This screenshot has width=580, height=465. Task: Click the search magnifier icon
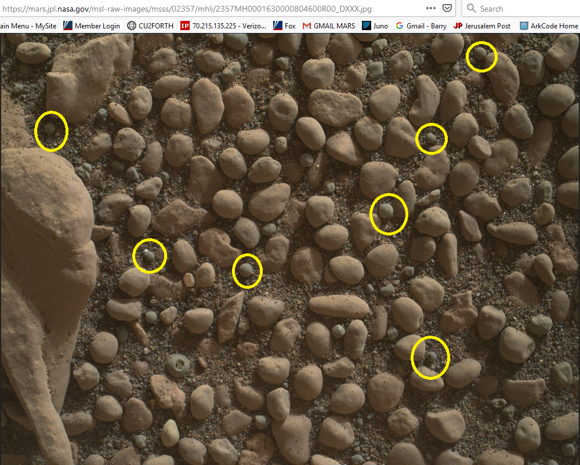click(x=471, y=8)
